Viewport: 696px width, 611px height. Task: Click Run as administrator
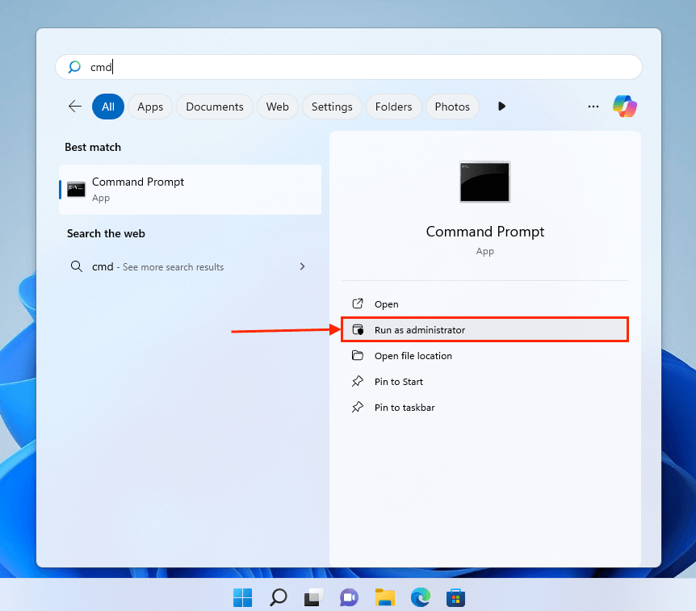pyautogui.click(x=420, y=330)
